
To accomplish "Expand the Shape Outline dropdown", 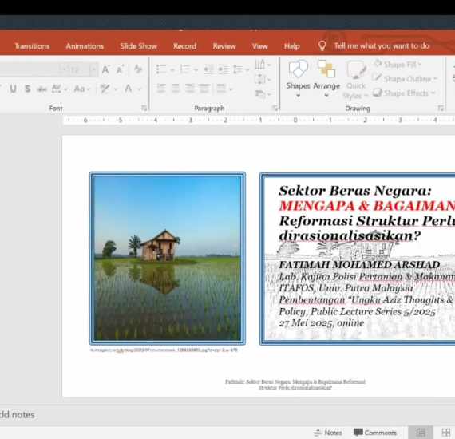I will (x=435, y=79).
